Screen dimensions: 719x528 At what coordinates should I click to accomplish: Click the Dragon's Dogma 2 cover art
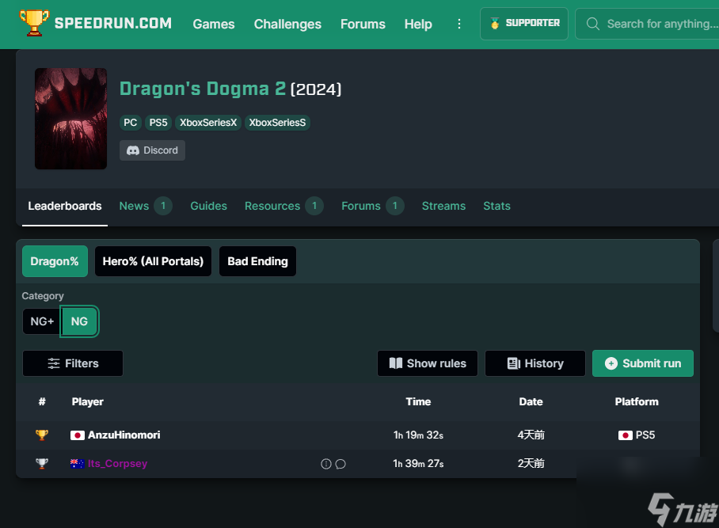coord(70,119)
